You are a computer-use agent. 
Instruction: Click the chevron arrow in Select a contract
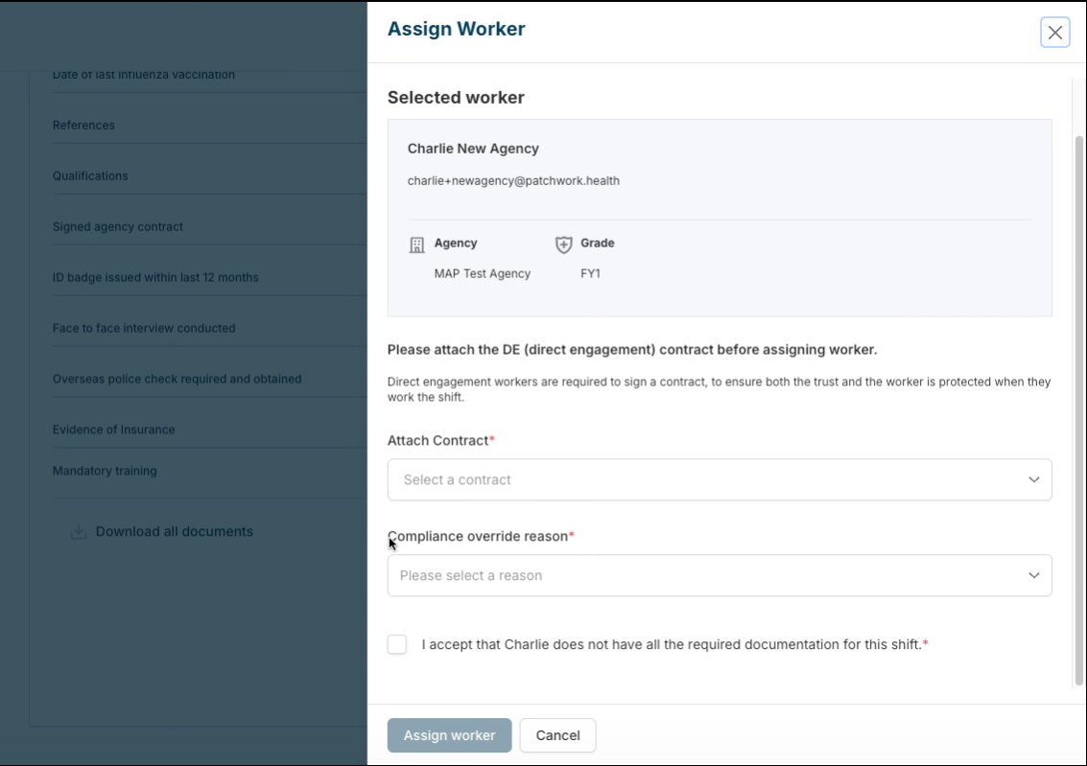(x=1033, y=479)
